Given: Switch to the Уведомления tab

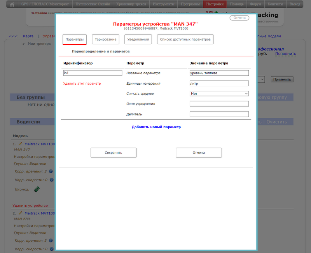Looking at the screenshot, I should tap(138, 40).
